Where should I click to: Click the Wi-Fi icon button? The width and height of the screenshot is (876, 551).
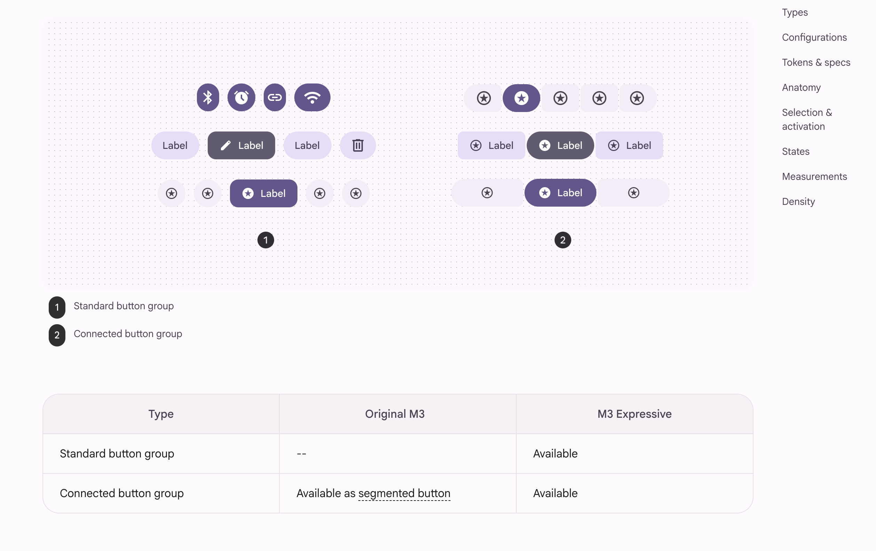(x=312, y=97)
